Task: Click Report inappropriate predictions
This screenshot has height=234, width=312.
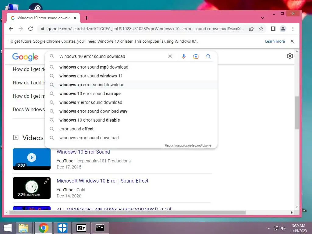Action: [x=188, y=145]
